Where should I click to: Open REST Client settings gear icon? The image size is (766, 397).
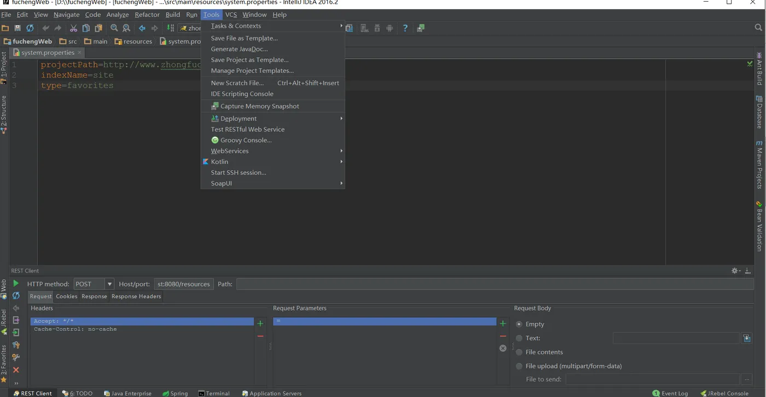click(x=736, y=271)
